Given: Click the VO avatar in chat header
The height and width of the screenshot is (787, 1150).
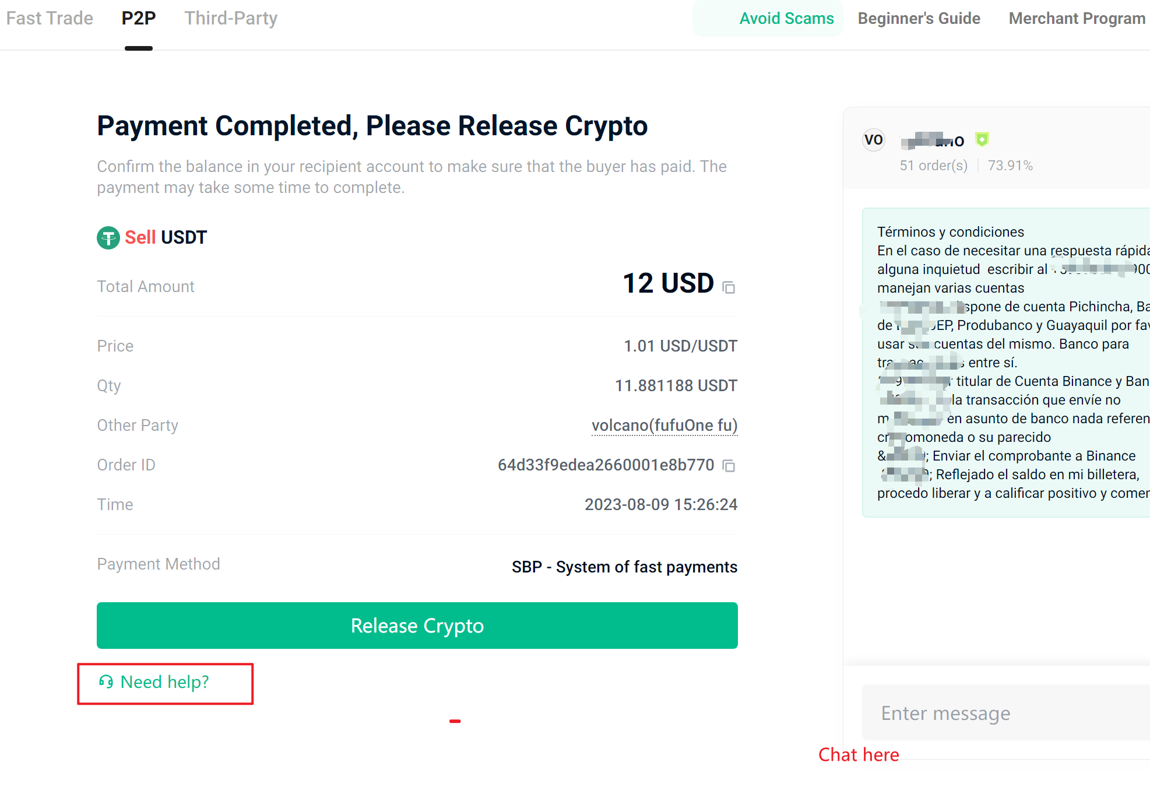Looking at the screenshot, I should (x=873, y=140).
